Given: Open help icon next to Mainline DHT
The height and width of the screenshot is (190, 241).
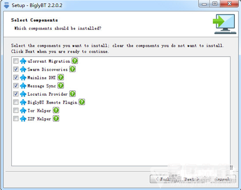Looking at the screenshot, I should 61,77.
